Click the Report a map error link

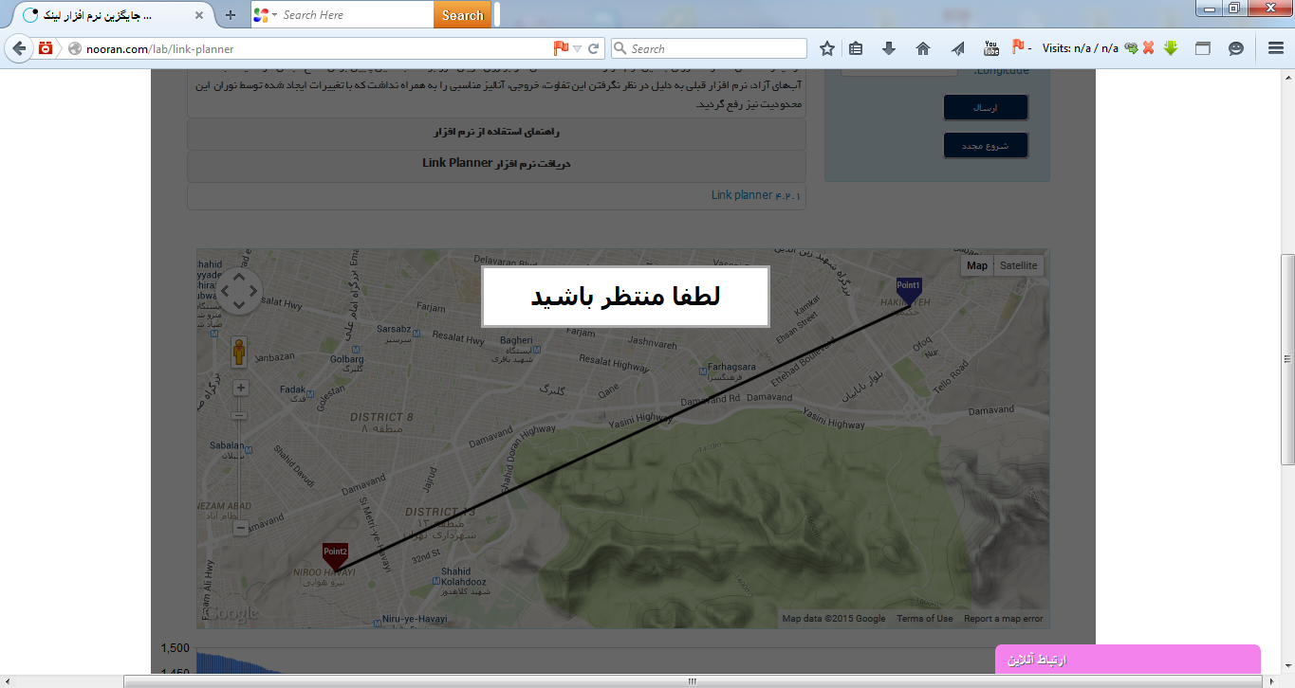1004,619
